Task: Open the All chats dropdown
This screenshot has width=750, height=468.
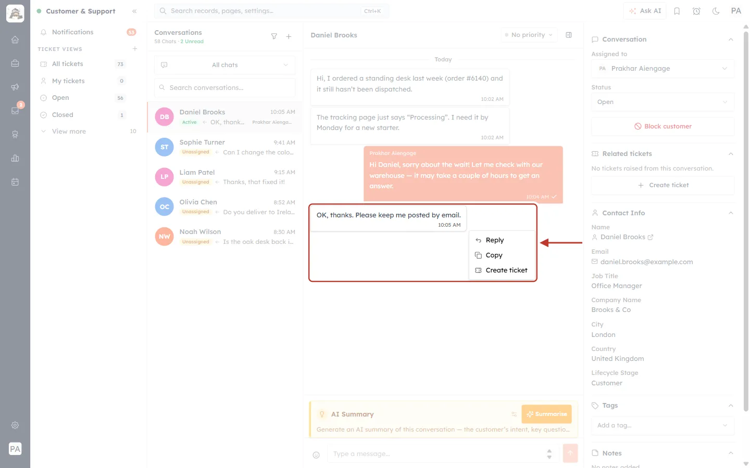Action: 224,65
